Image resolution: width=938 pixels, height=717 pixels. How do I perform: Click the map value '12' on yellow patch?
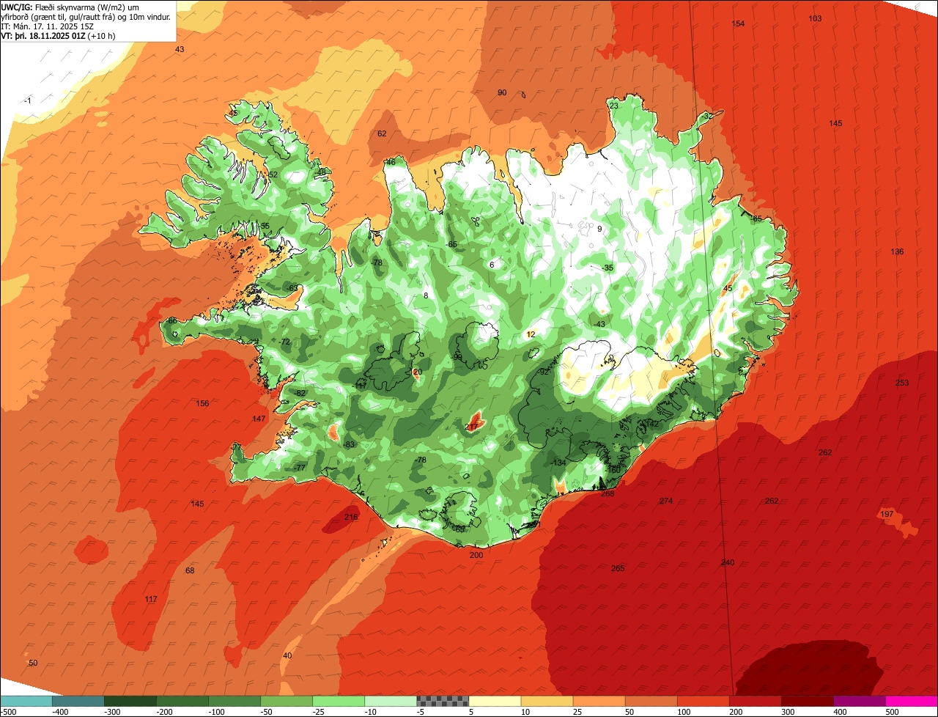pos(531,334)
